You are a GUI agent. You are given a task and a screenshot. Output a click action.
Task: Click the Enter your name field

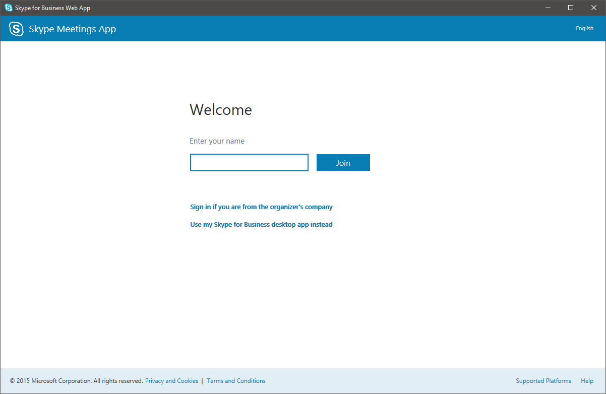pyautogui.click(x=249, y=163)
